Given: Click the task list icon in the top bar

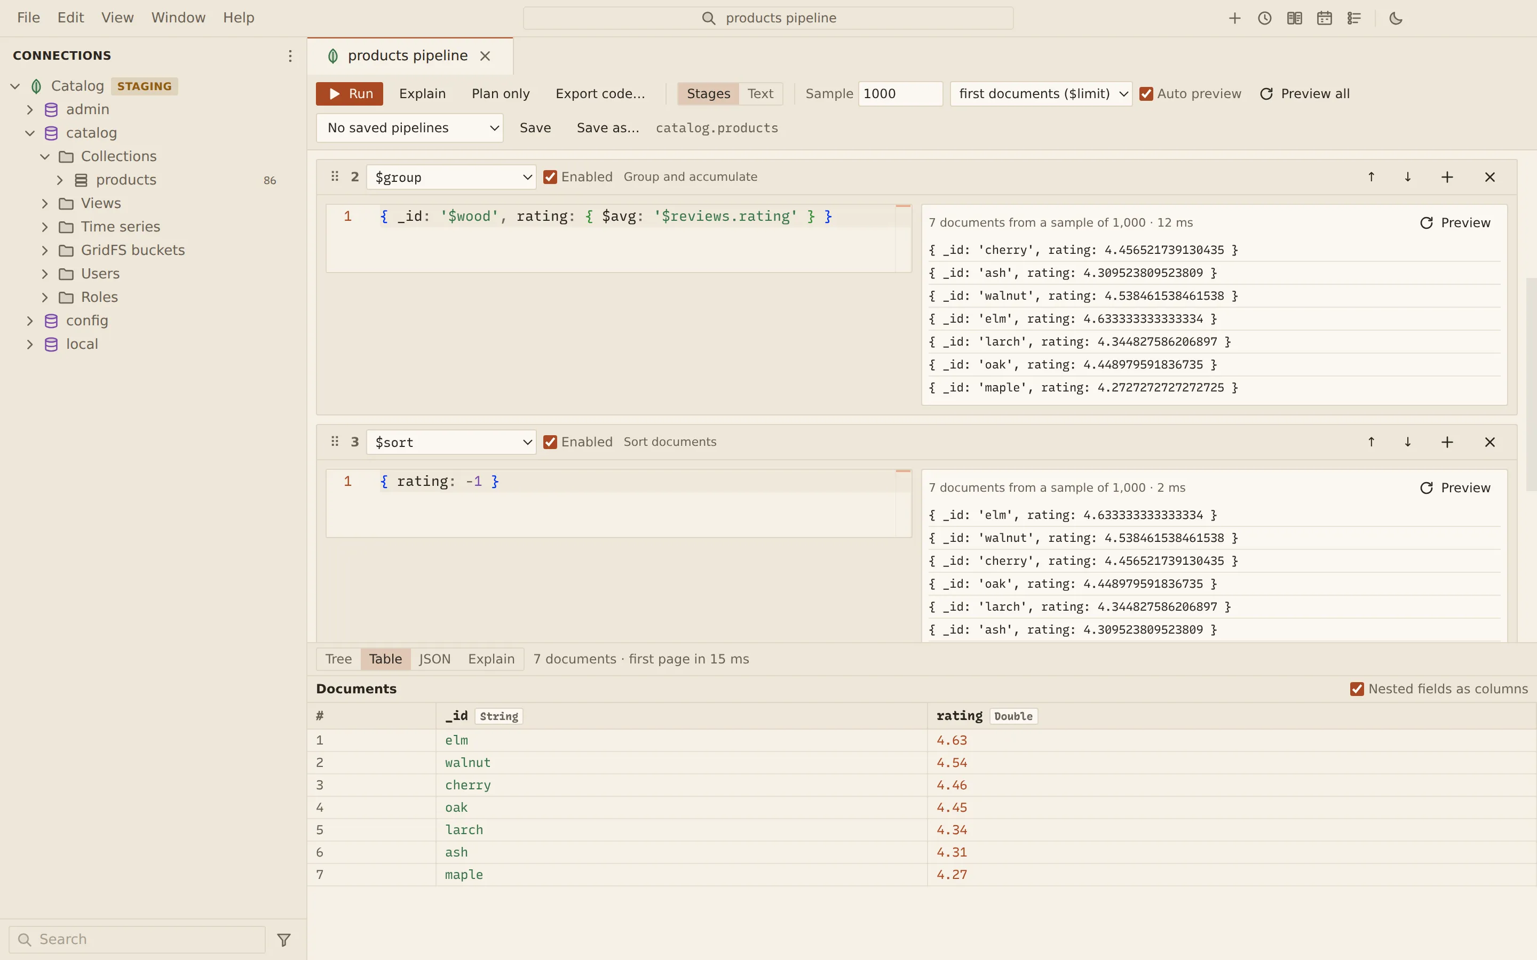Looking at the screenshot, I should click(1354, 19).
